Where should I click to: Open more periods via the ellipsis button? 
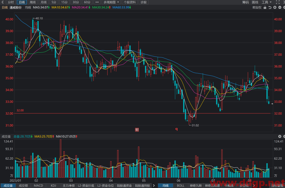pyautogui.click(x=97, y=2)
